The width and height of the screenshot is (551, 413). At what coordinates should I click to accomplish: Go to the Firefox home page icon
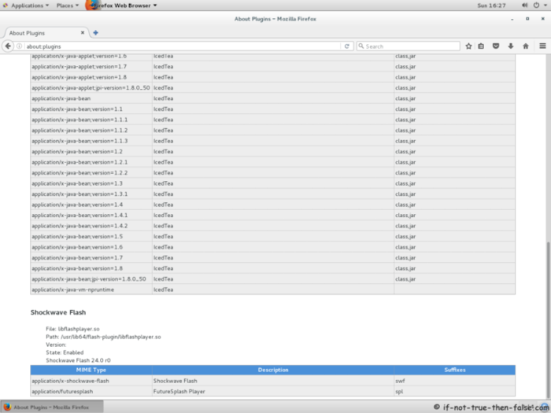coord(526,46)
